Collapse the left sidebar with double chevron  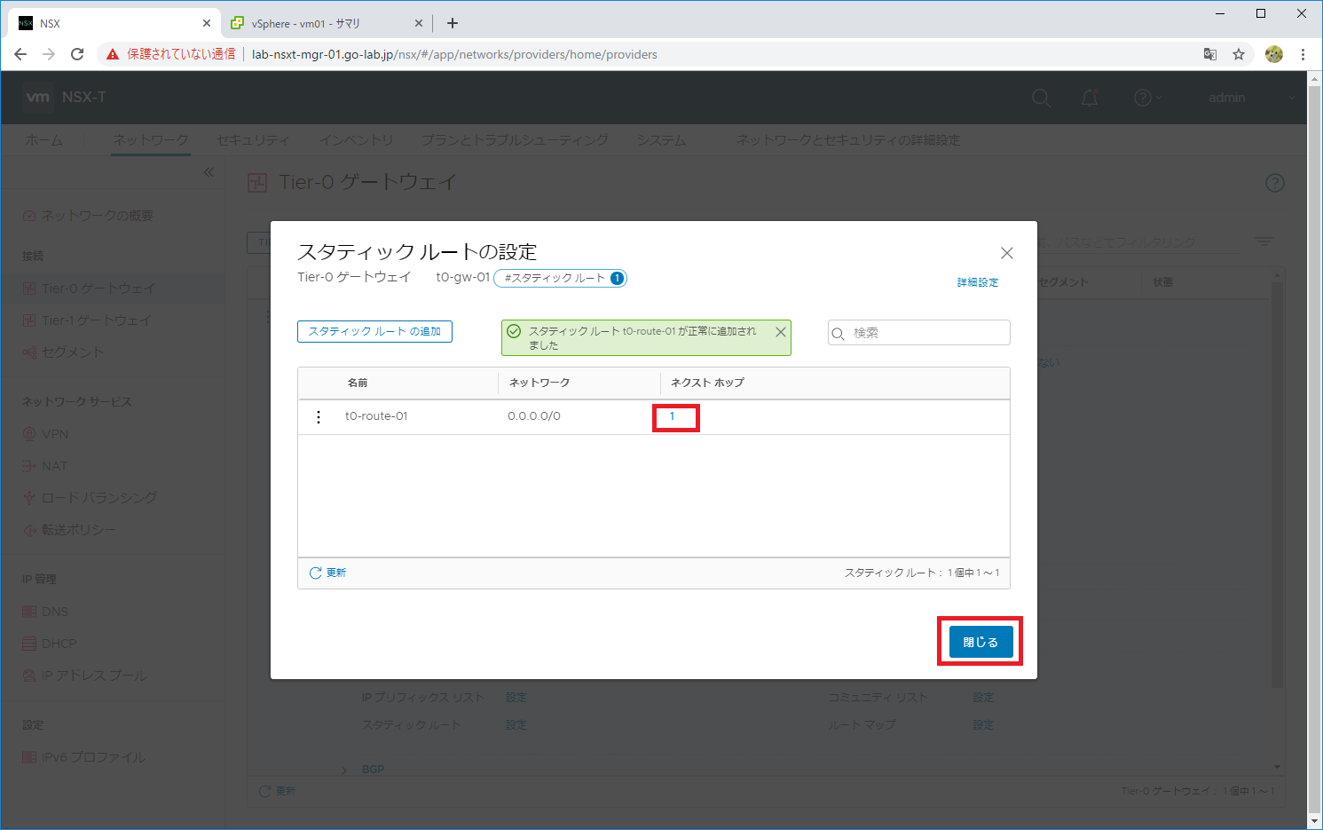click(x=209, y=172)
